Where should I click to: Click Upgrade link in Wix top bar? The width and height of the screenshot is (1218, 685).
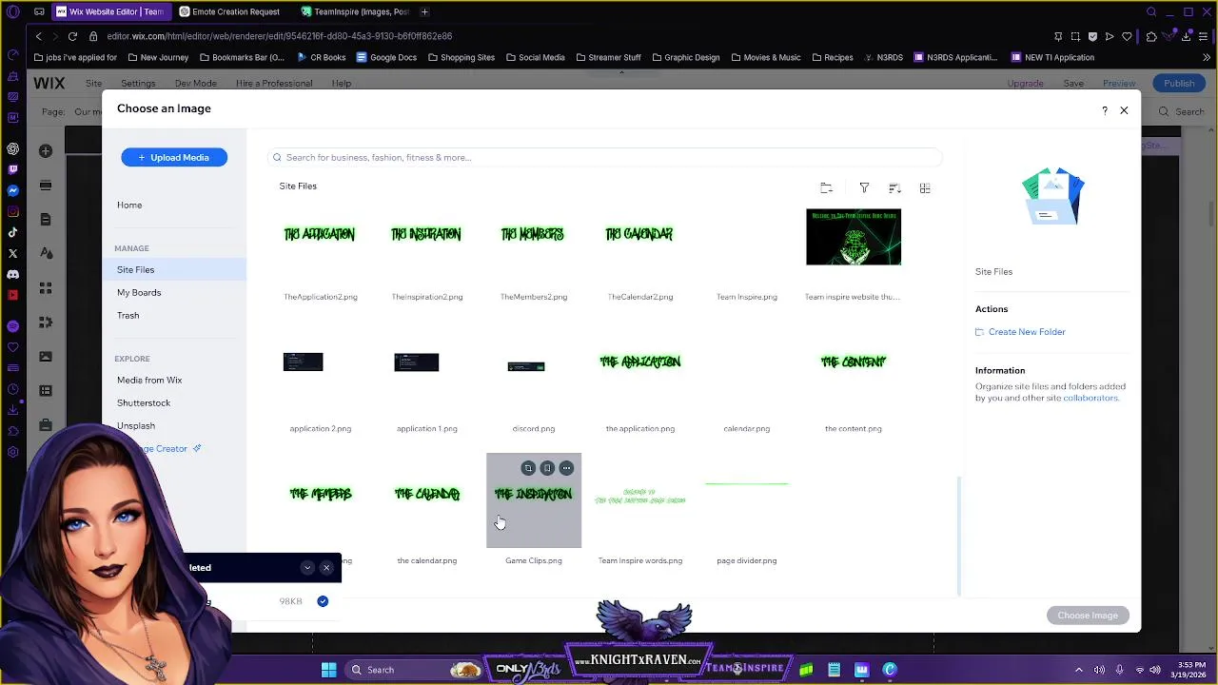tap(1025, 84)
